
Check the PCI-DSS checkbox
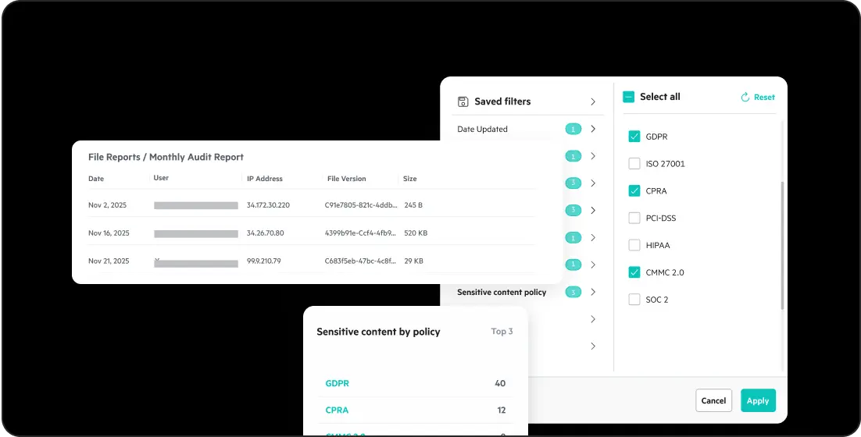634,218
